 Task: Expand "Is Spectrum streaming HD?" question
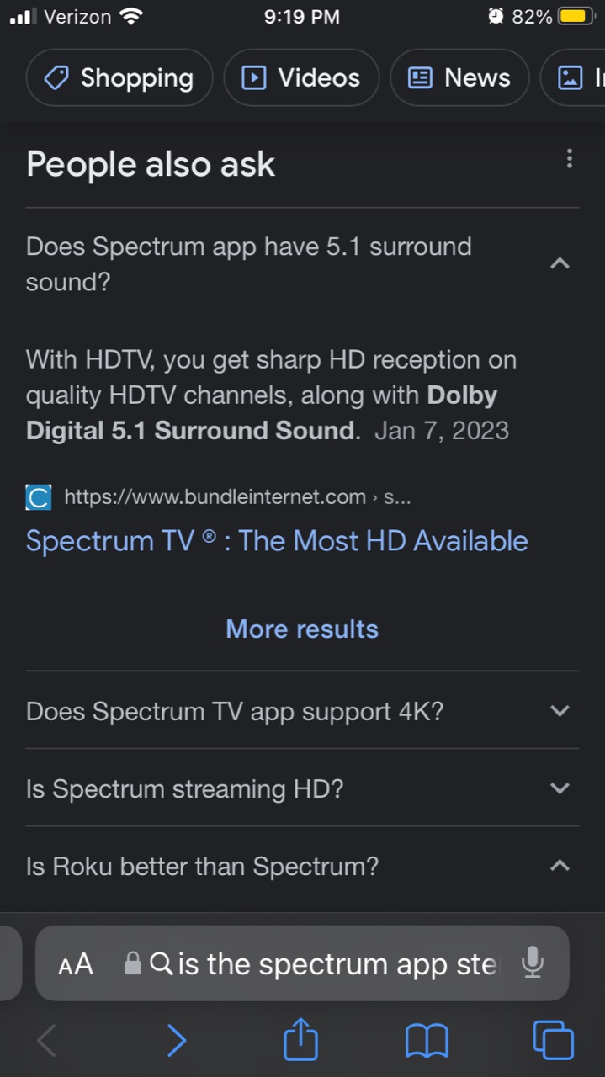(x=560, y=788)
